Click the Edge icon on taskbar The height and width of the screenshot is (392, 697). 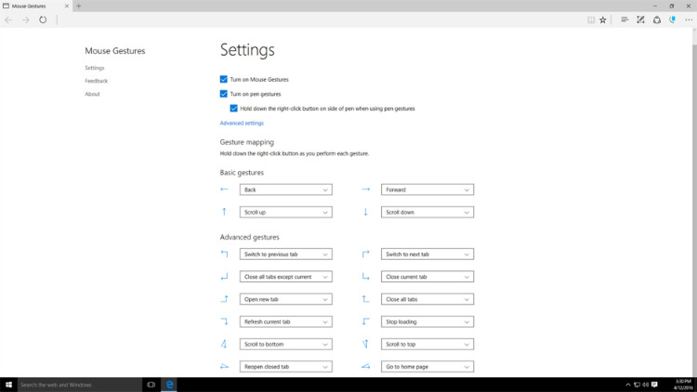(169, 385)
